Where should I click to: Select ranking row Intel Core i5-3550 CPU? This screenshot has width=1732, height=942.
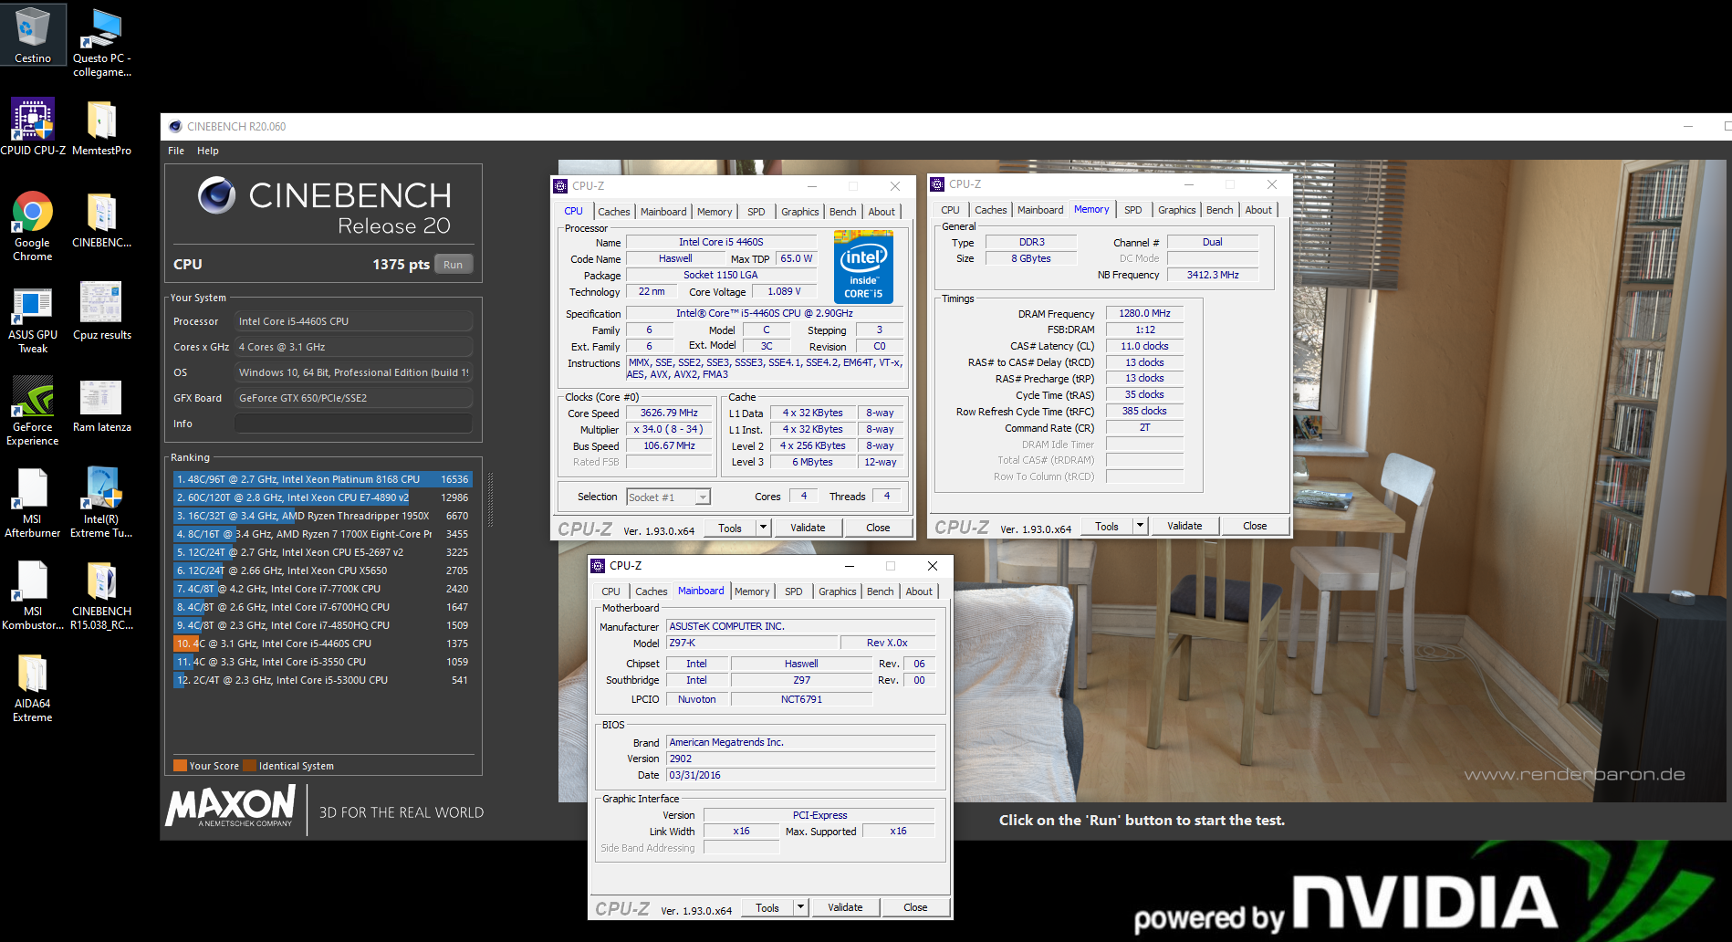tap(322, 662)
